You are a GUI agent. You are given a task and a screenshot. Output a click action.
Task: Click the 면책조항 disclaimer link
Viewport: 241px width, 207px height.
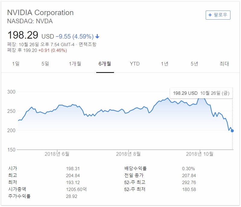click(x=87, y=44)
